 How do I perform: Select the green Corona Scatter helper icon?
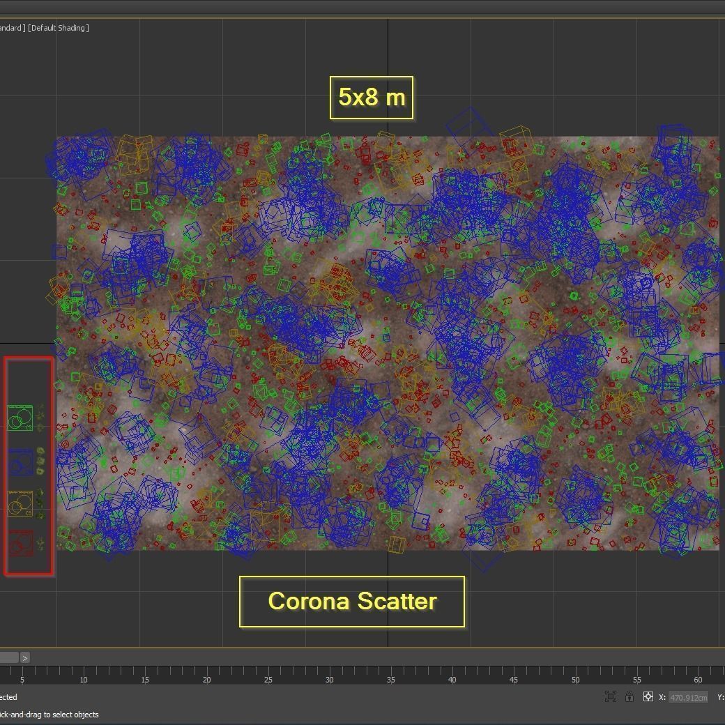click(x=20, y=418)
